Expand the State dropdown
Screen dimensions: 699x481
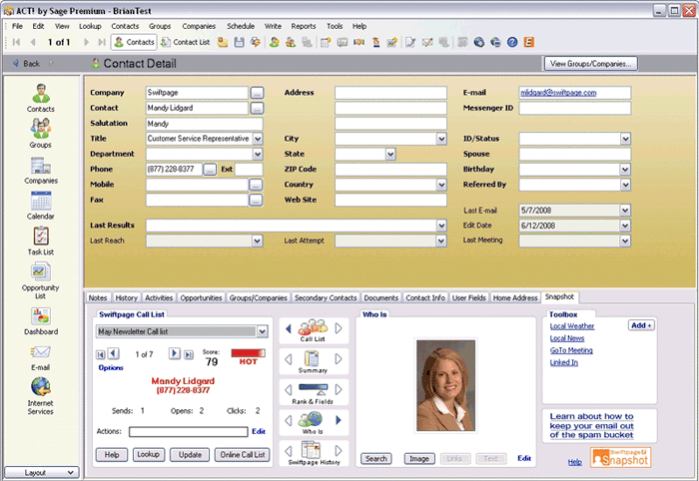click(390, 154)
